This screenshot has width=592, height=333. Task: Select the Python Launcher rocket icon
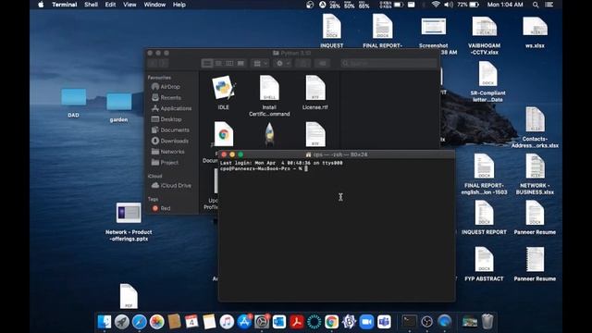click(269, 134)
